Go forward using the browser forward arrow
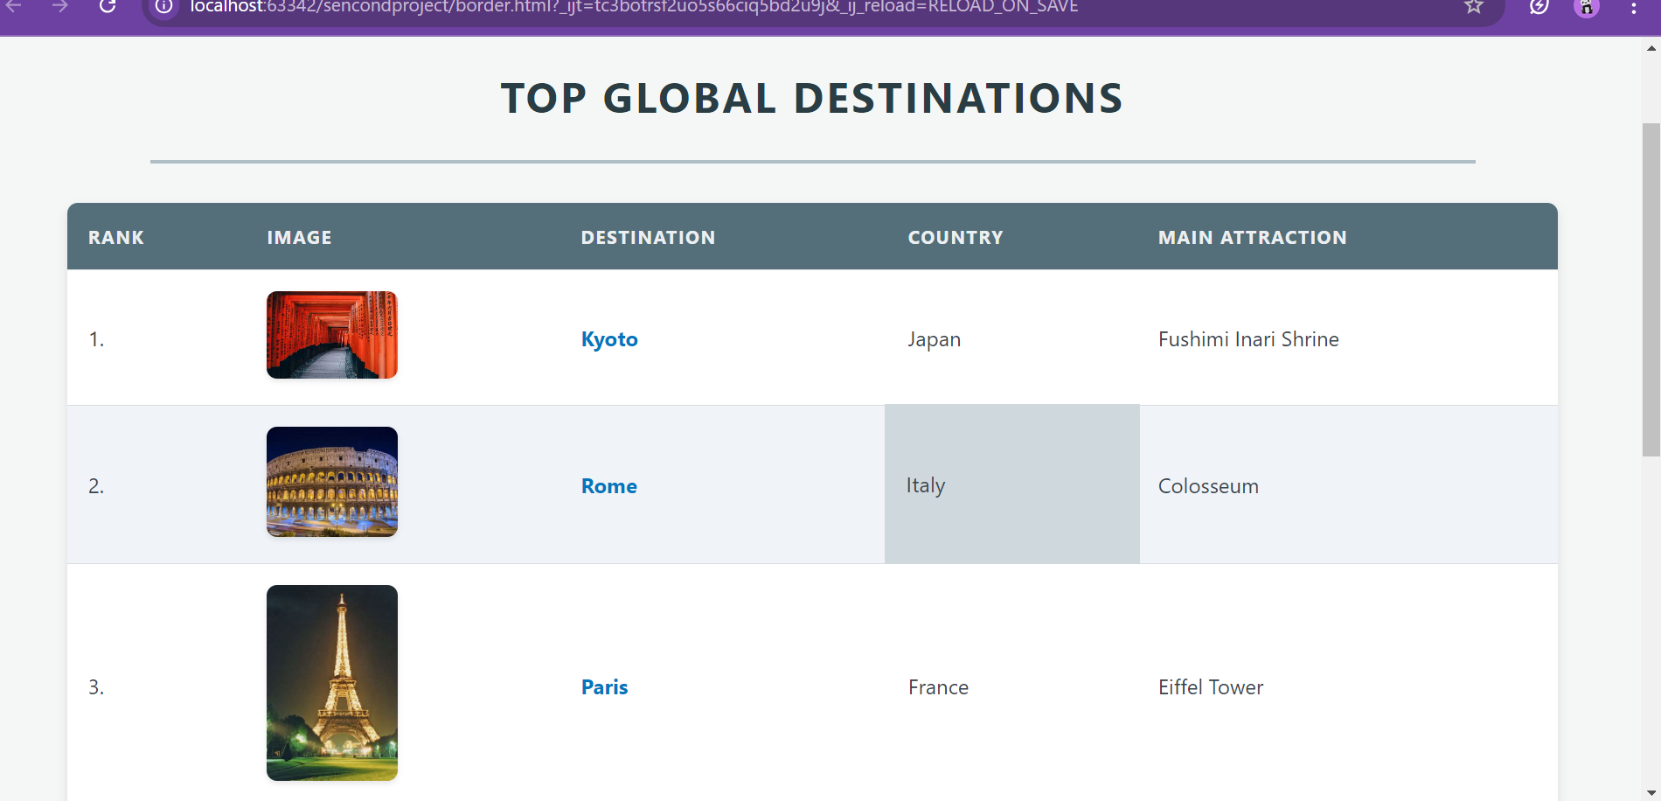Screen dimensions: 1661x801 59,6
